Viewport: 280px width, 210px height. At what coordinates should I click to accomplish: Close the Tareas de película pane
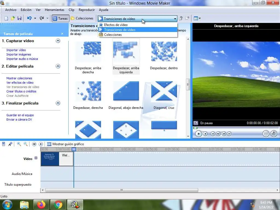62,34
